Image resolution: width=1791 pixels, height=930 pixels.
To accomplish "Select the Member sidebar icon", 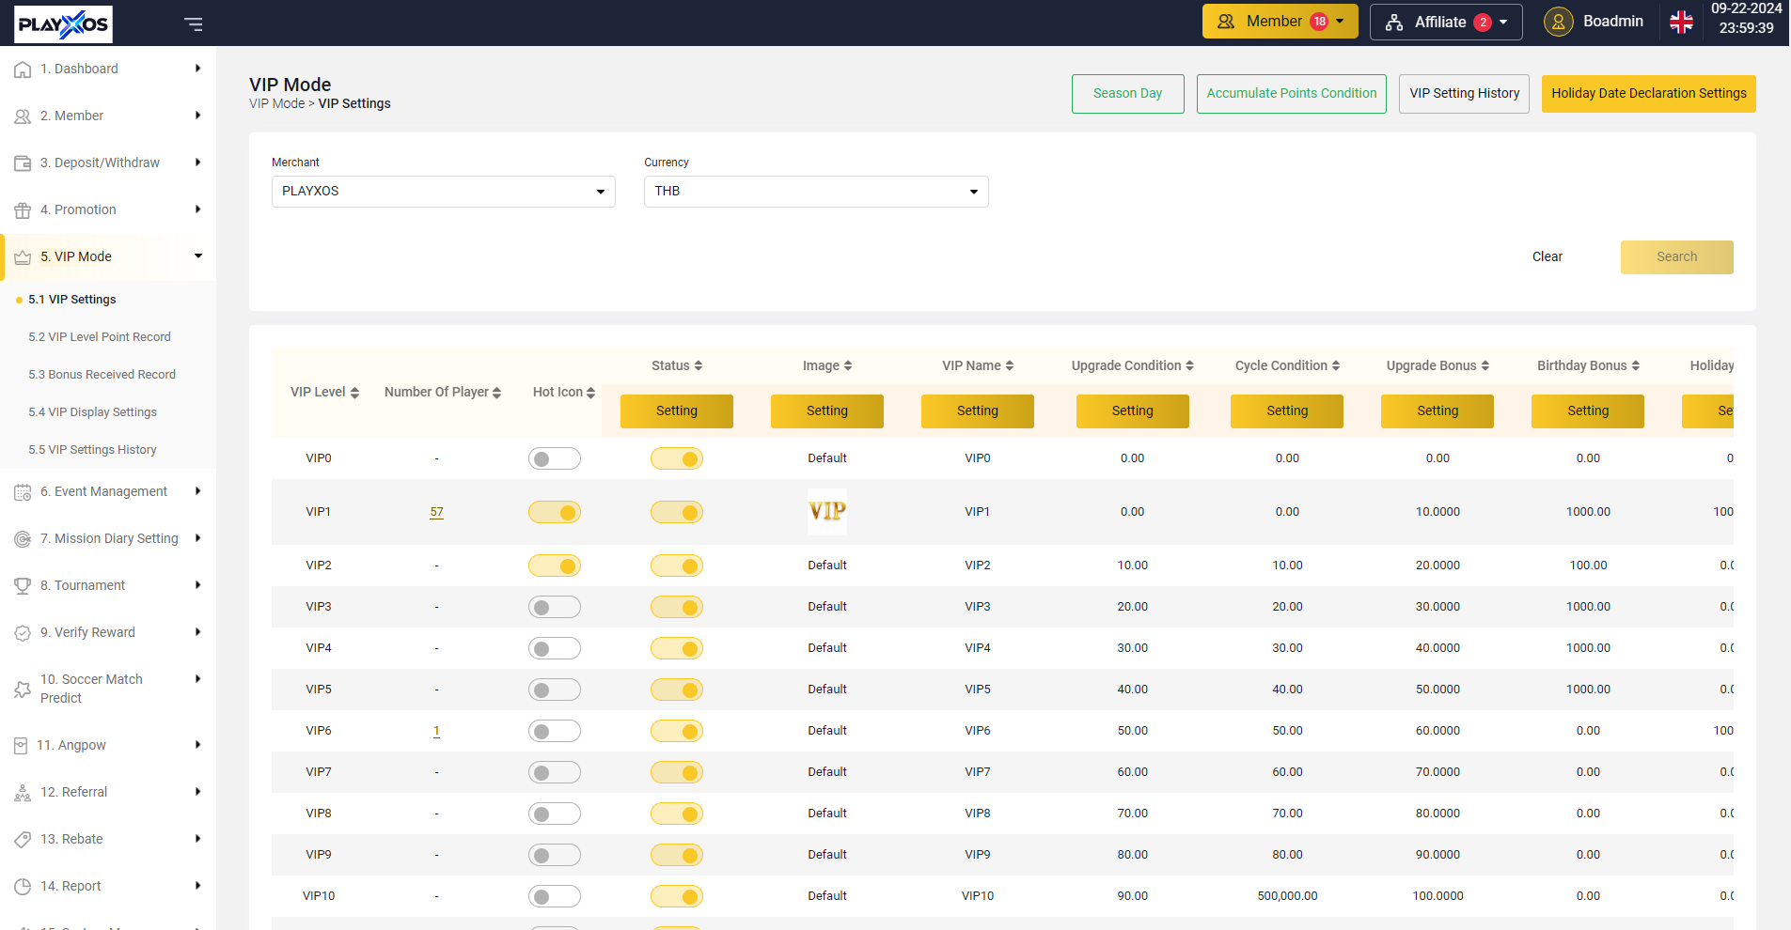I will (x=22, y=116).
